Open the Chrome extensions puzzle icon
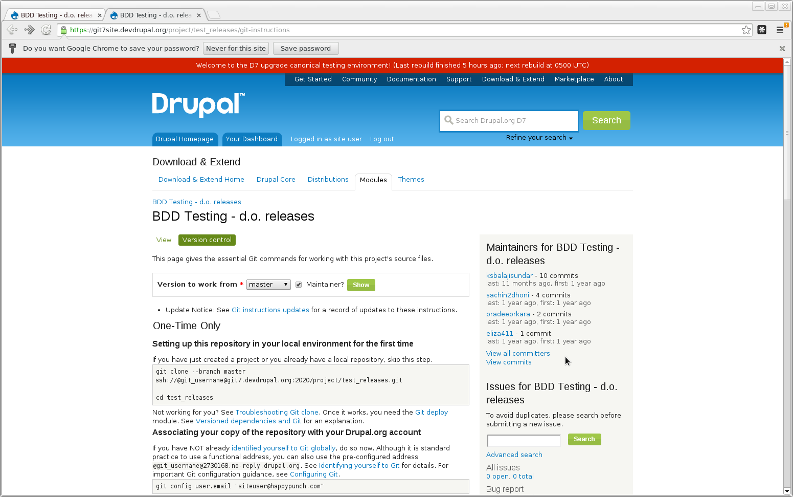The image size is (793, 497). [761, 30]
